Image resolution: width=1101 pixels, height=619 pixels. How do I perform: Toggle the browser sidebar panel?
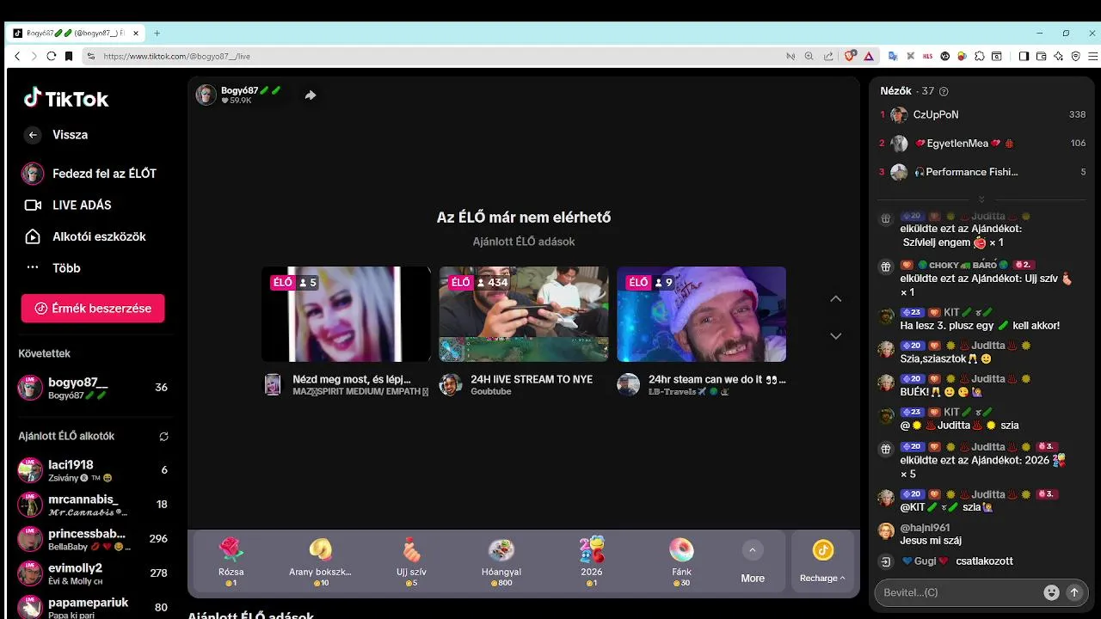point(1024,56)
